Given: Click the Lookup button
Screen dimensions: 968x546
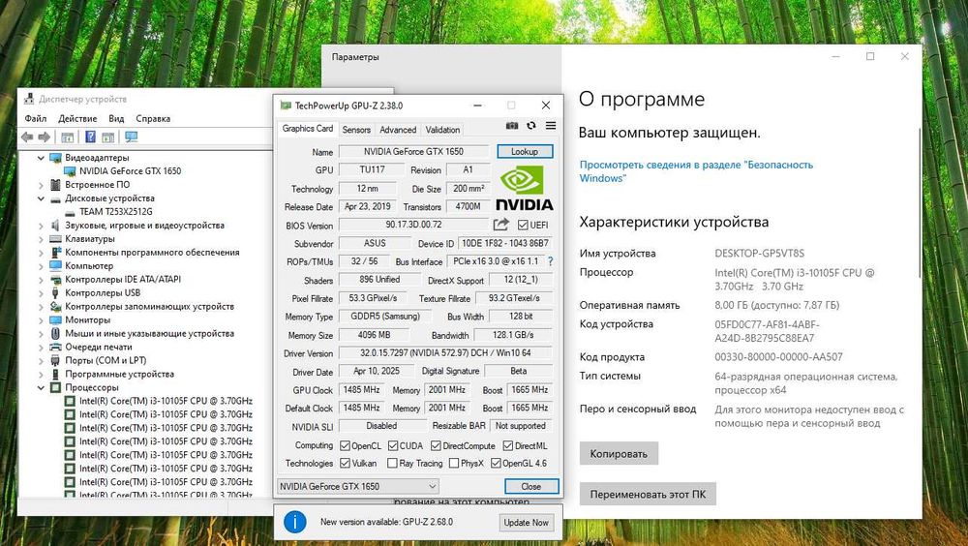Looking at the screenshot, I should (x=524, y=151).
